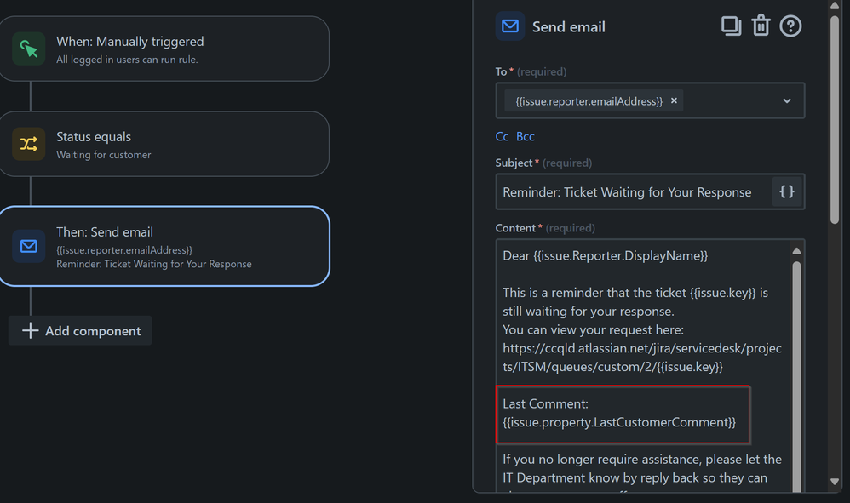Select the When: Manually triggered component
850x503 pixels.
click(x=166, y=49)
